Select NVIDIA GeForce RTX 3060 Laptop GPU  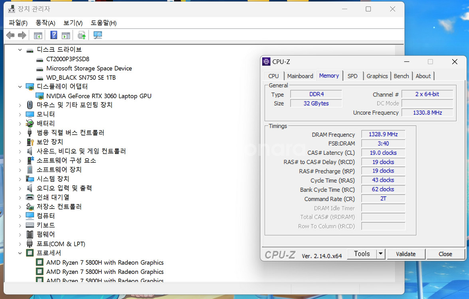(99, 96)
